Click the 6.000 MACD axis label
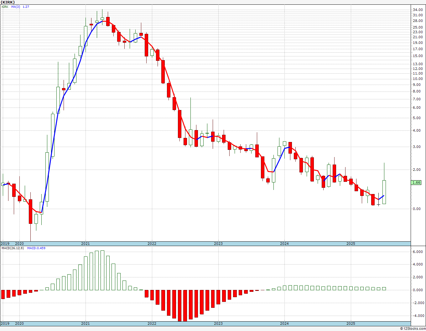Viewport: 426px width, 331px height. (x=418, y=252)
